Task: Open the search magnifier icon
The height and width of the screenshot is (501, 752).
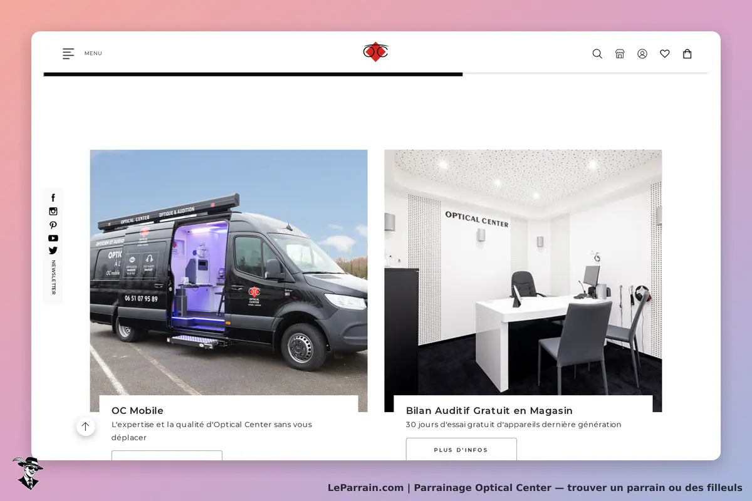Action: (x=597, y=54)
